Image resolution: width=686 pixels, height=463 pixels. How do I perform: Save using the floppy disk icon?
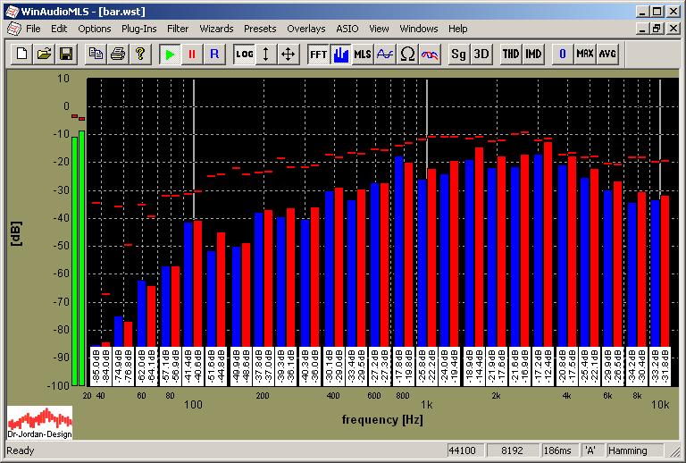pos(65,54)
